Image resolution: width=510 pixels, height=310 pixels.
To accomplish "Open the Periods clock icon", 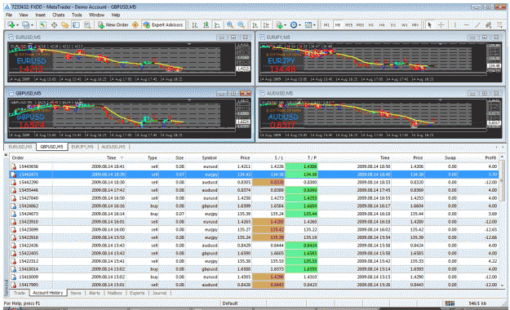I will point(294,25).
